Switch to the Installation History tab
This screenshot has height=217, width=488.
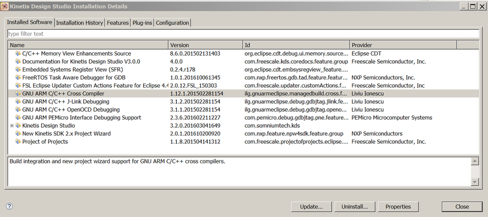point(80,23)
